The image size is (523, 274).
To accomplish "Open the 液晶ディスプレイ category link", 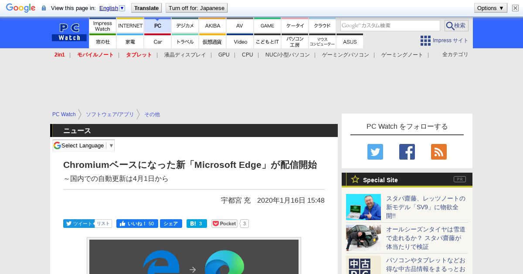I will [185, 55].
